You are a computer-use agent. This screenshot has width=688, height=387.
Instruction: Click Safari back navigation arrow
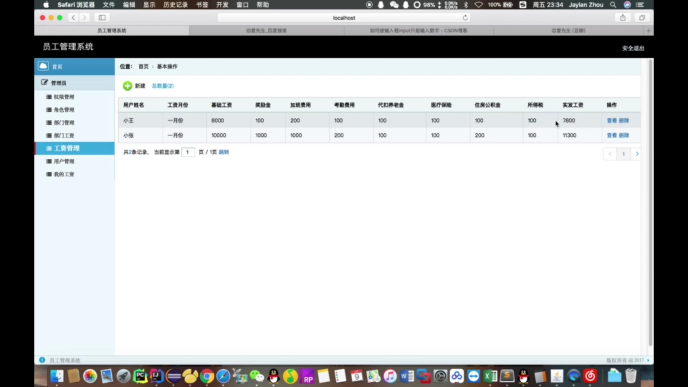[73, 18]
